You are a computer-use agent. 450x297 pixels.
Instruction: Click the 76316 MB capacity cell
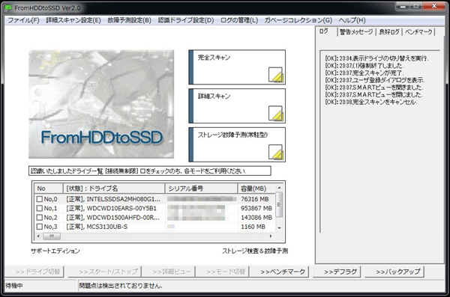255,199
